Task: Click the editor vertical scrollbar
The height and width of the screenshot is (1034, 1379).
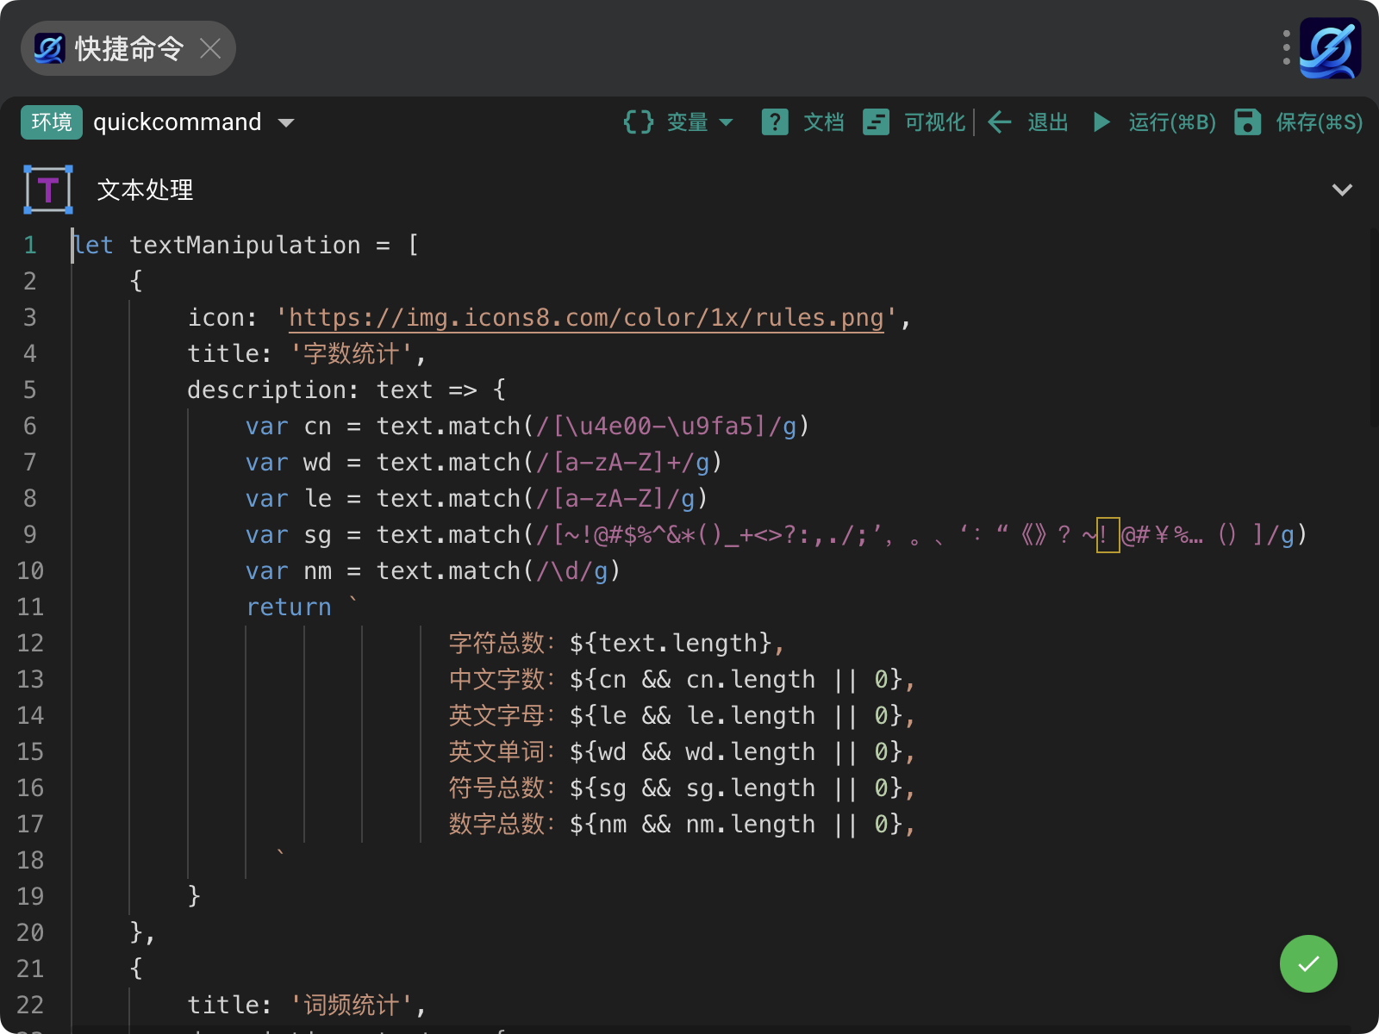Action: pyautogui.click(x=1373, y=327)
